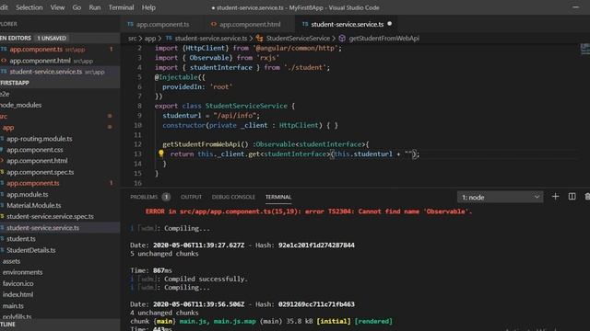Split the terminal panel
590x331 pixels.
pos(572,197)
